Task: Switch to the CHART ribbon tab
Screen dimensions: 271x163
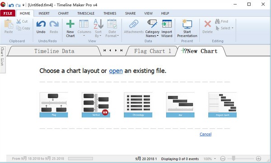Action: pyautogui.click(x=63, y=13)
